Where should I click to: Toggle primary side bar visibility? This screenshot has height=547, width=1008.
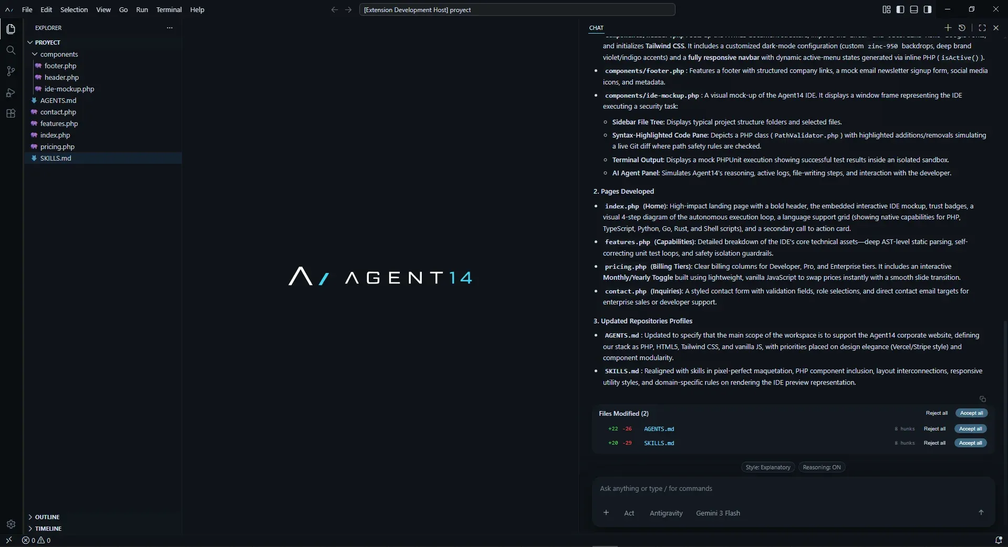pyautogui.click(x=900, y=9)
